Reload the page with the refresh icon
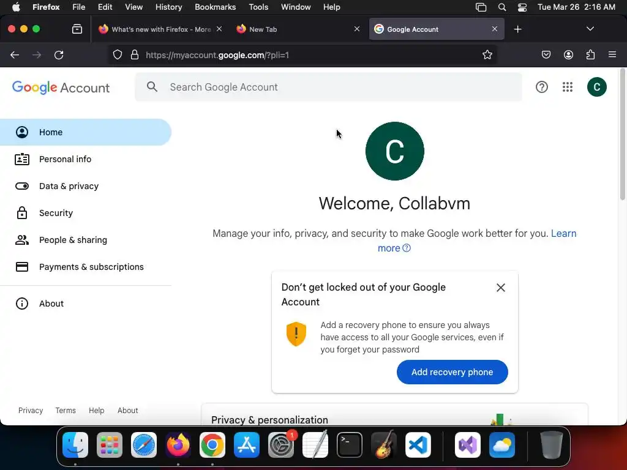Viewport: 627px width, 470px height. [x=59, y=54]
